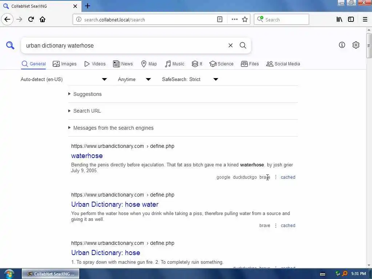The height and width of the screenshot is (279, 372).
Task: Switch to General search tab
Action: (33, 64)
